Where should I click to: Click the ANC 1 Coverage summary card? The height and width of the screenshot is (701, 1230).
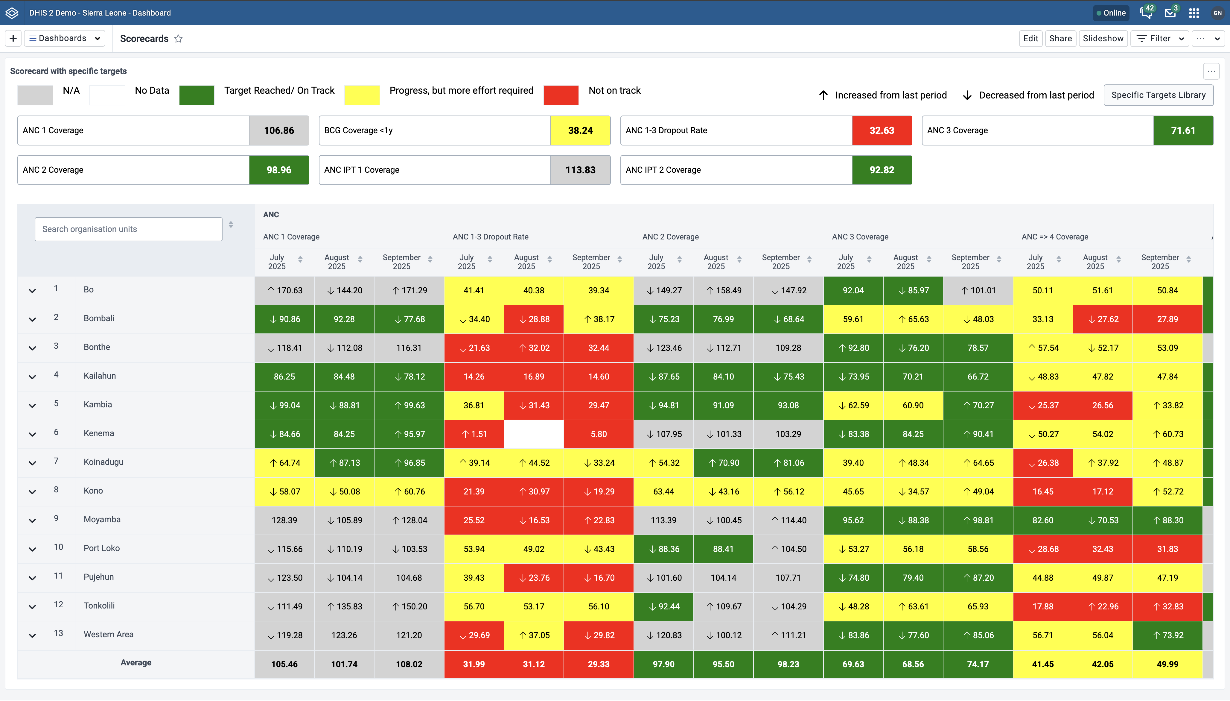point(163,131)
